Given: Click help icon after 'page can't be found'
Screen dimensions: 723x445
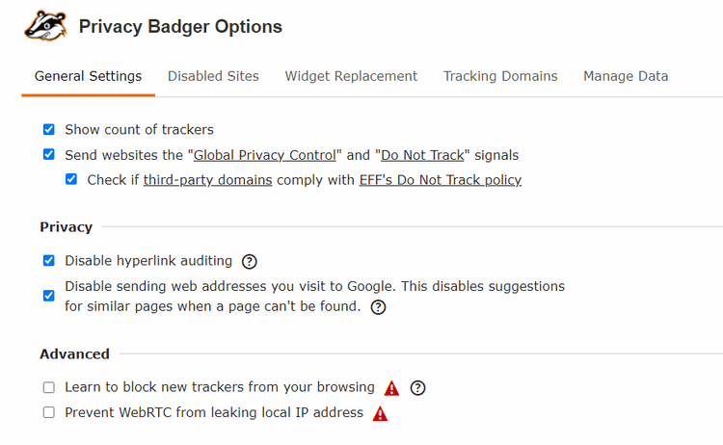Looking at the screenshot, I should point(378,307).
